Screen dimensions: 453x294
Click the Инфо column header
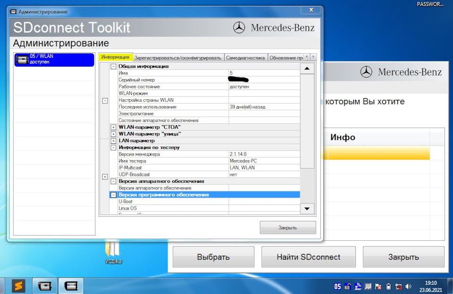[379, 137]
